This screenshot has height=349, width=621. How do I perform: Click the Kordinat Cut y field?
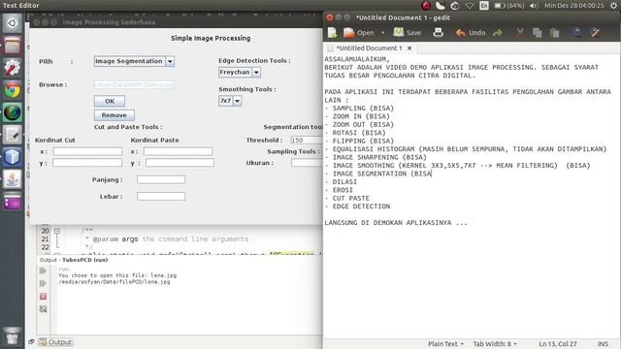coord(87,163)
